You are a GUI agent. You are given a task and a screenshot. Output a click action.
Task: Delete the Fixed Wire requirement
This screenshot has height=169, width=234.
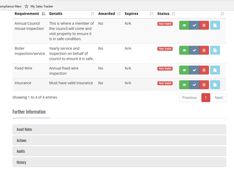tap(204, 70)
